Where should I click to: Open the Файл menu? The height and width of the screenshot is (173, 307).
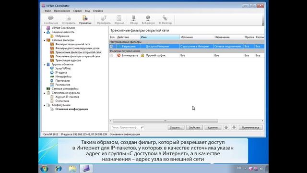(47, 11)
